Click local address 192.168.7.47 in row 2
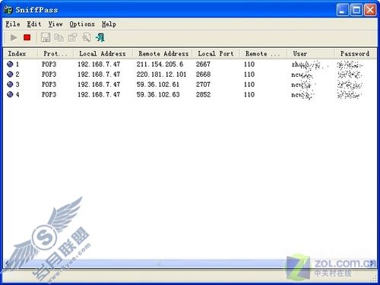Screen dimensions: 380x285 (99, 74)
